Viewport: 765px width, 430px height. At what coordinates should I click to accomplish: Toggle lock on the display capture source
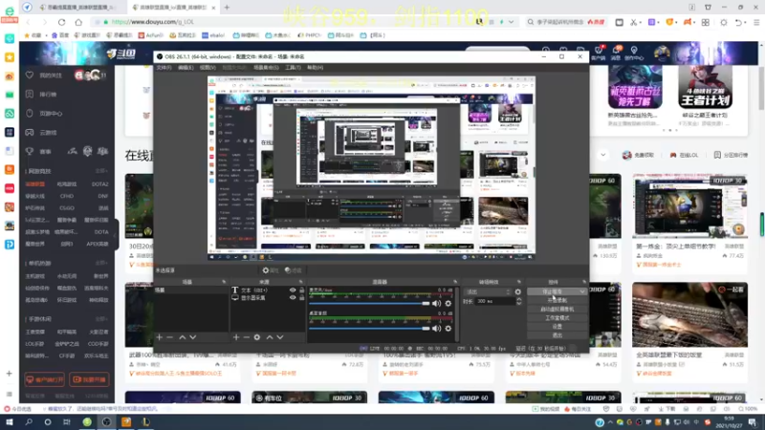click(301, 297)
